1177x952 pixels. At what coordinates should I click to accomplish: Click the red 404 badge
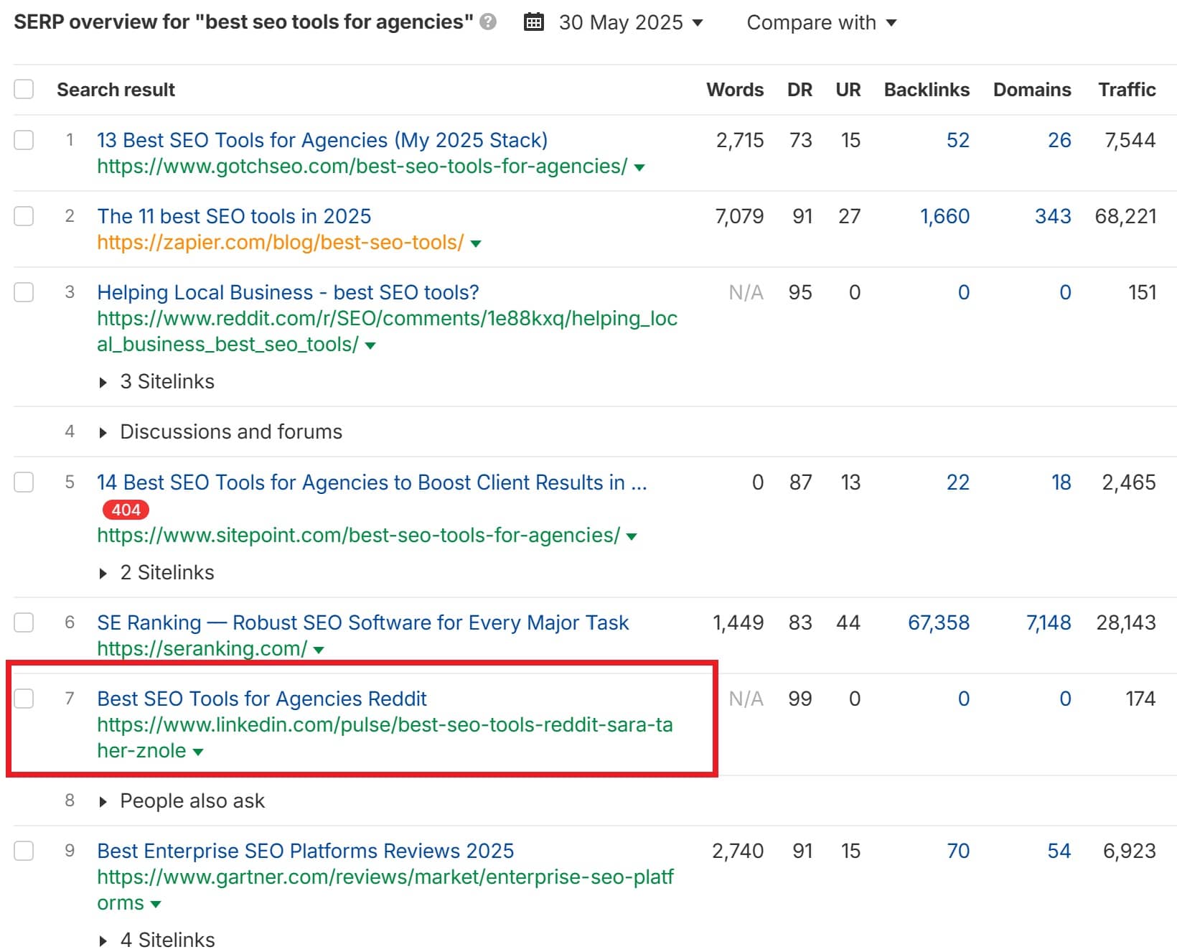click(126, 510)
